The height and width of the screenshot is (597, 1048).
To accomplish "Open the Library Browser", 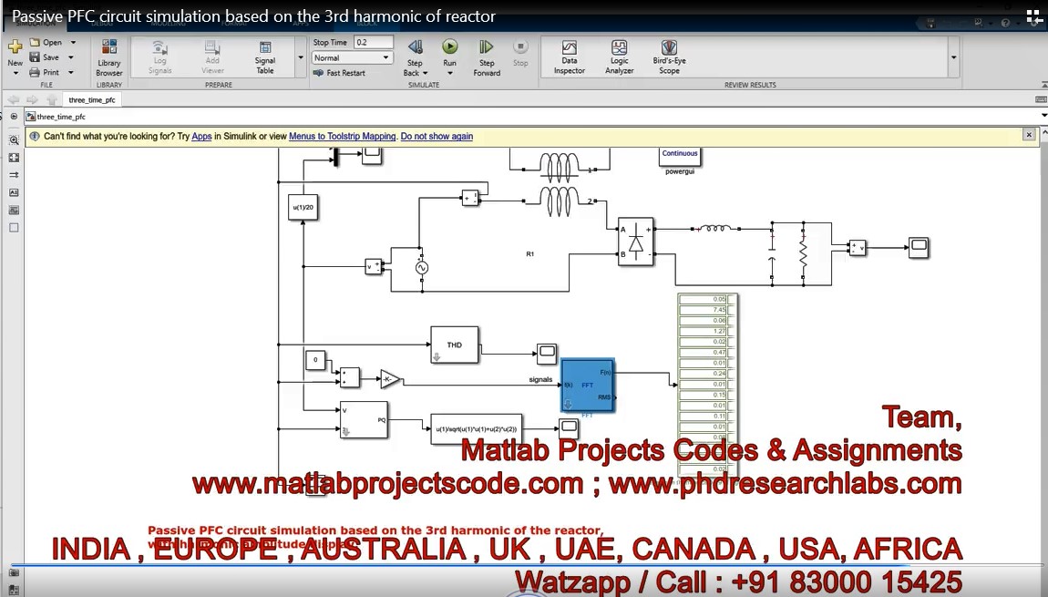I will [x=109, y=57].
